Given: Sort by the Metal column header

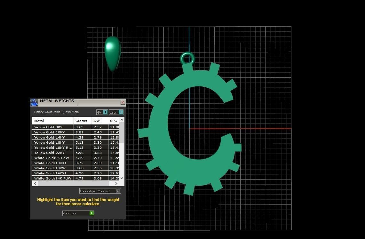Looking at the screenshot, I should pos(53,121).
